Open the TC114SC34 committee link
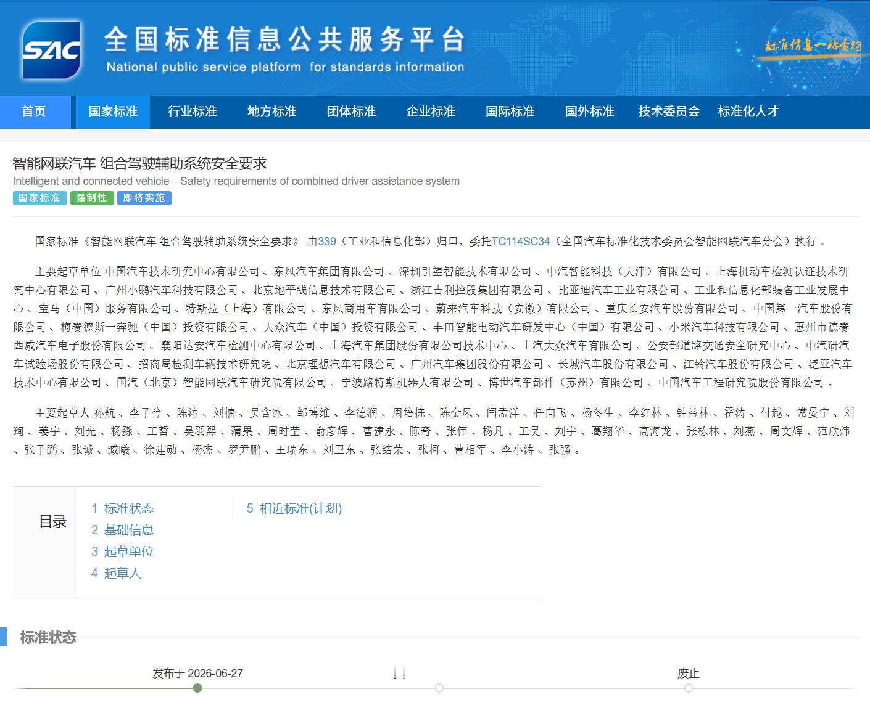 (521, 242)
